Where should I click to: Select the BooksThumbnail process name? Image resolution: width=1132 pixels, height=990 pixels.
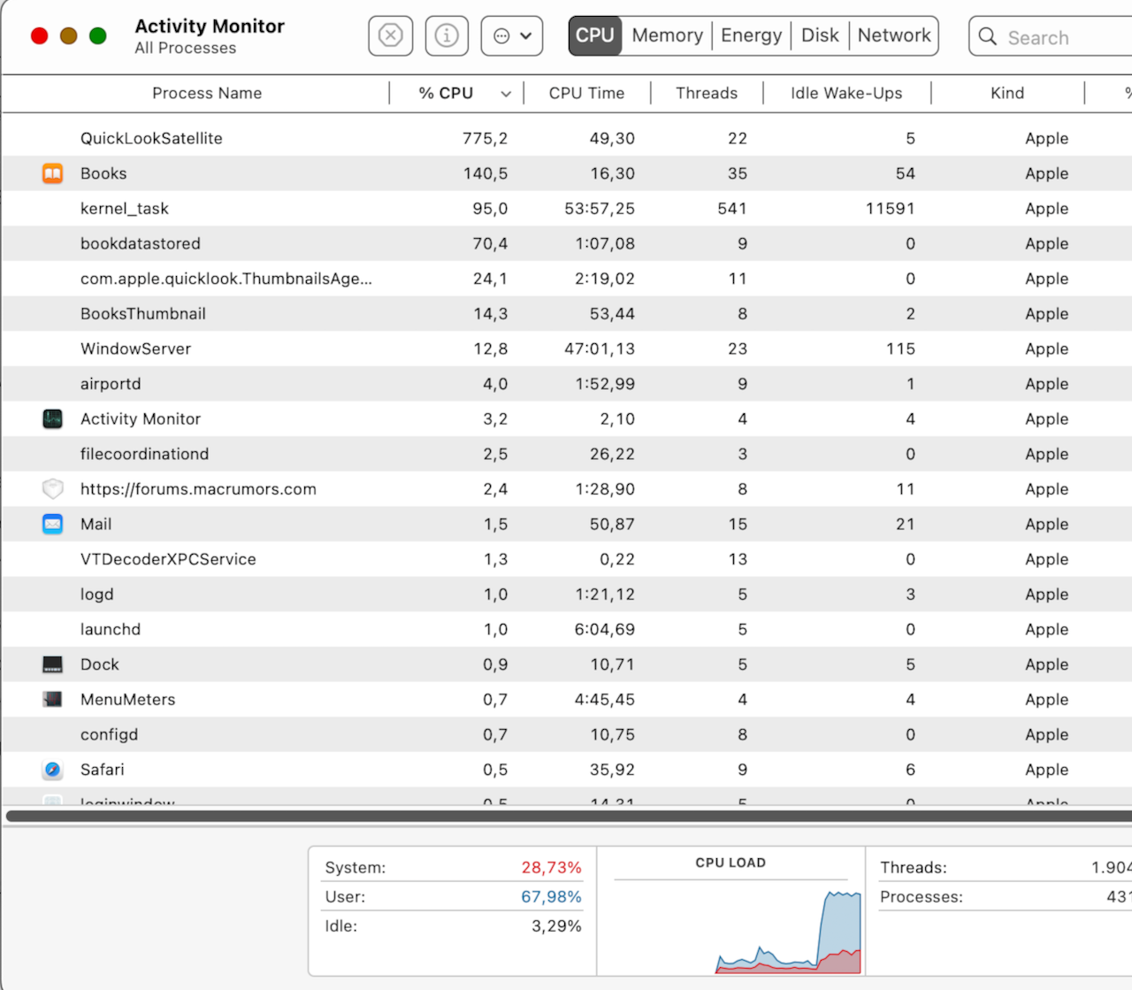tap(143, 313)
